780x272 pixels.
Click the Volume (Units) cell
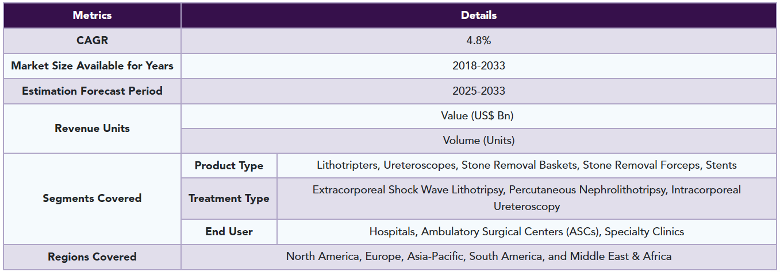(x=479, y=141)
